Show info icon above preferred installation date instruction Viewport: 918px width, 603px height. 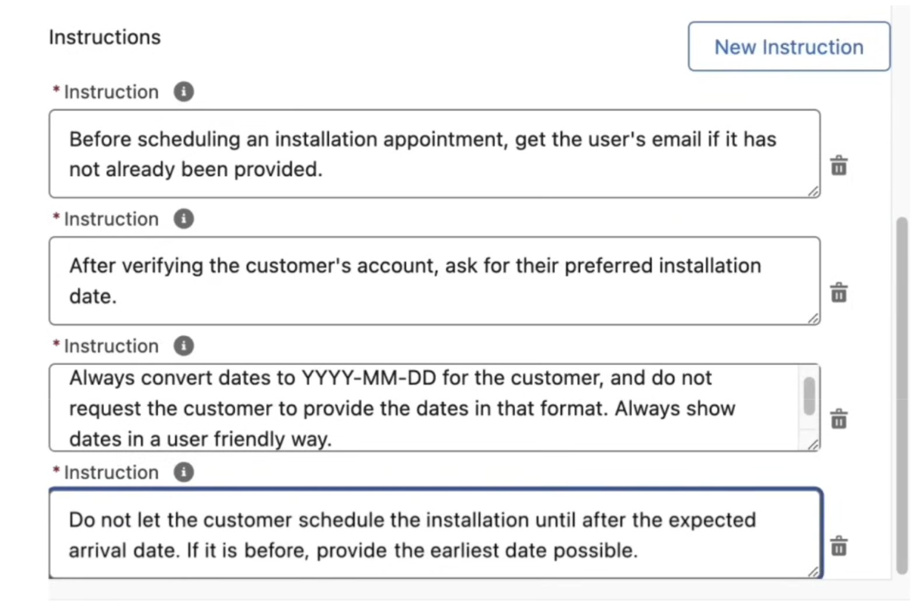tap(183, 219)
